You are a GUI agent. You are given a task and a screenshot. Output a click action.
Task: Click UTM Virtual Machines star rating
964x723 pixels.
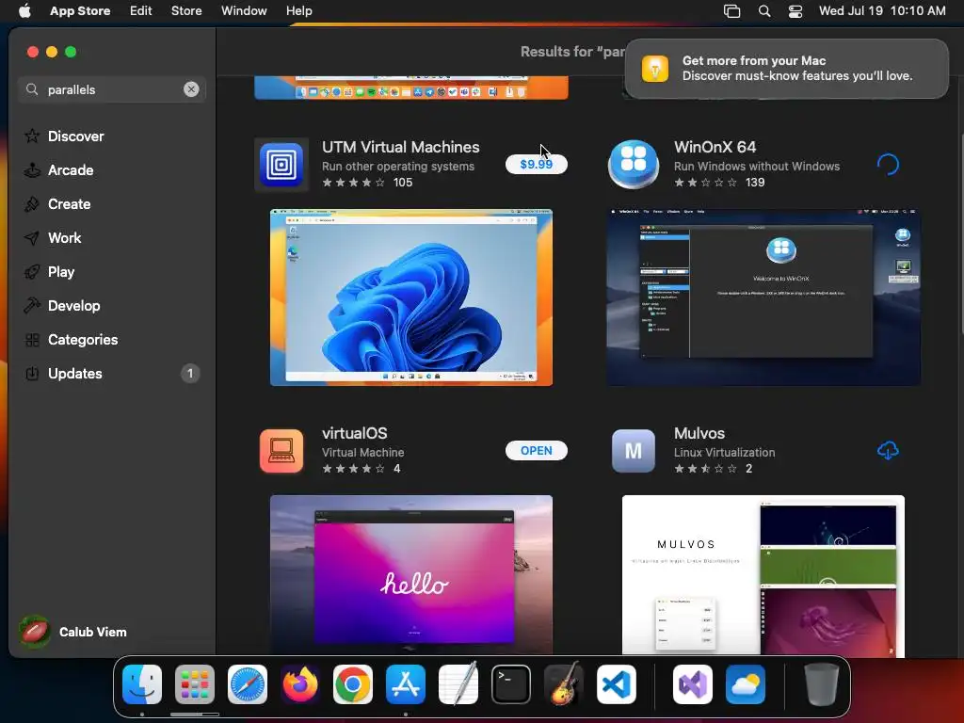click(354, 183)
